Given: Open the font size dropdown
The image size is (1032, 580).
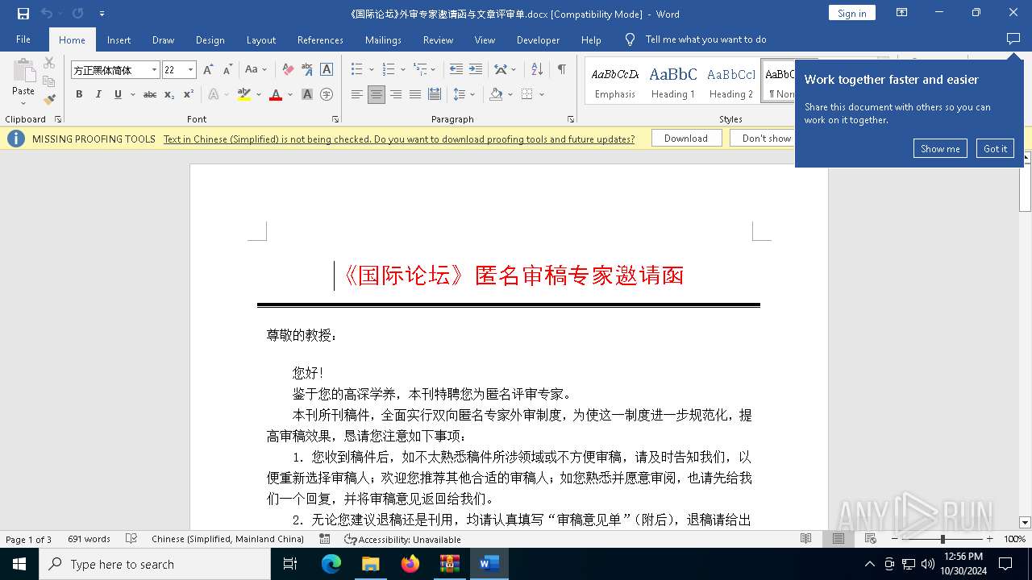Looking at the screenshot, I should pyautogui.click(x=191, y=70).
